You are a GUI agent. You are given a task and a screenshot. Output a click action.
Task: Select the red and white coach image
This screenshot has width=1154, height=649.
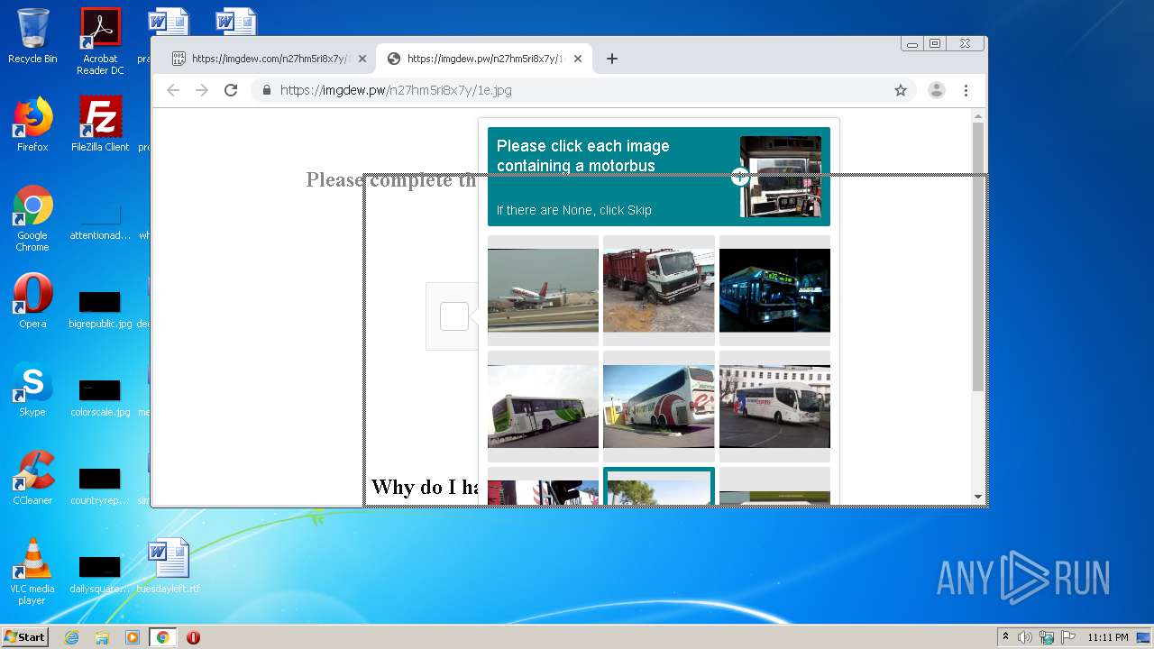tap(659, 407)
